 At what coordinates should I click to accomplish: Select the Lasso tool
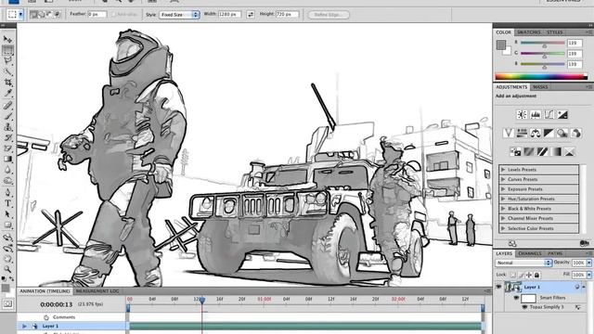click(x=7, y=60)
